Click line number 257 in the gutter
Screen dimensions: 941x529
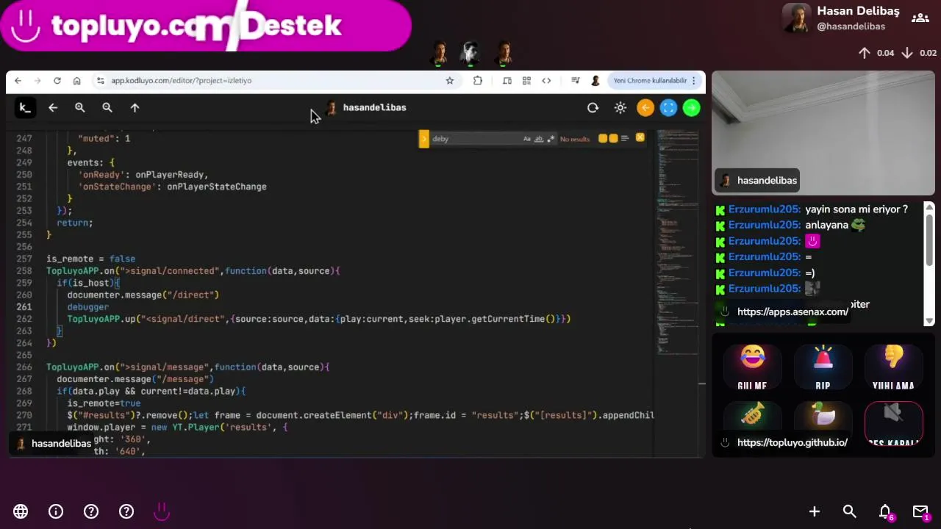[24, 259]
